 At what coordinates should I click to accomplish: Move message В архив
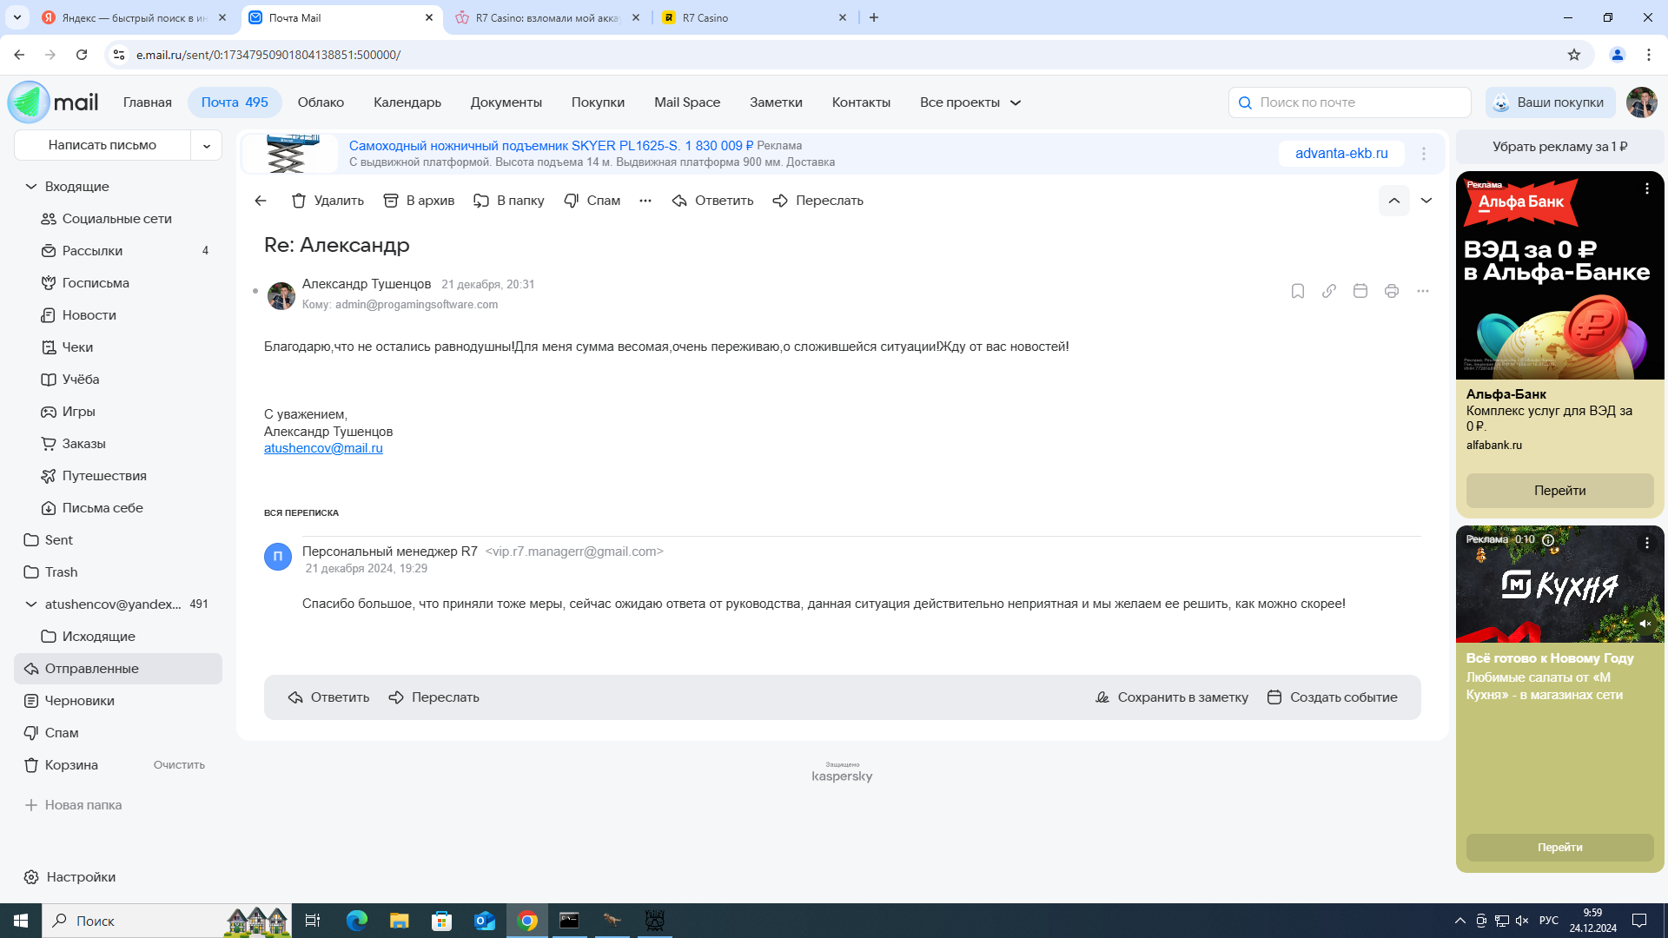pos(419,201)
